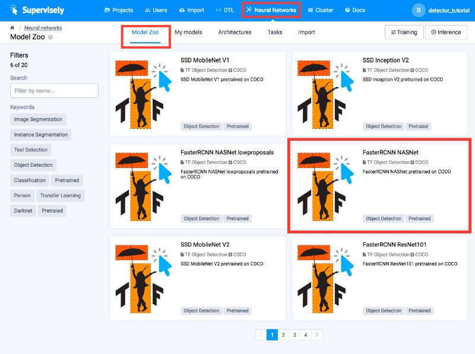475x354 pixels.
Task: Switch to the Model Zoo tab
Action: pyautogui.click(x=145, y=32)
